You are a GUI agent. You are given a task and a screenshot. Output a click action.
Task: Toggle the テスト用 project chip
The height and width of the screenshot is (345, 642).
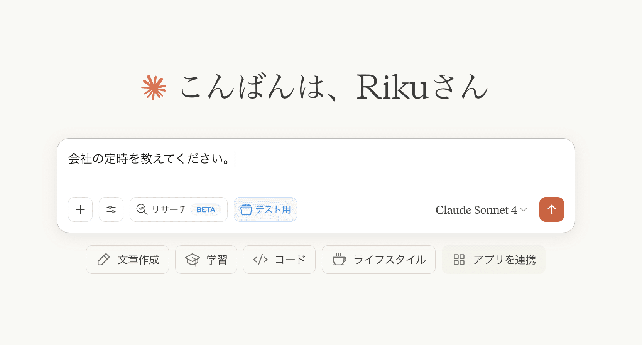265,209
